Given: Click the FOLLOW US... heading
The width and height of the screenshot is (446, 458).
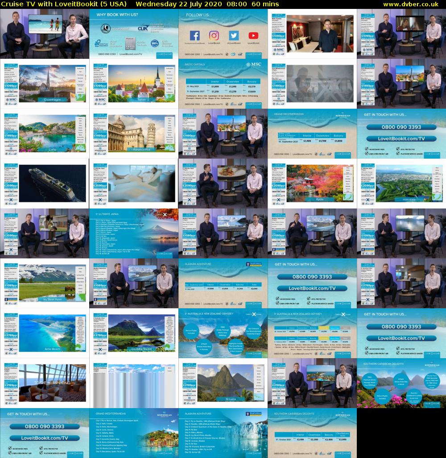Looking at the screenshot, I should click(198, 15).
